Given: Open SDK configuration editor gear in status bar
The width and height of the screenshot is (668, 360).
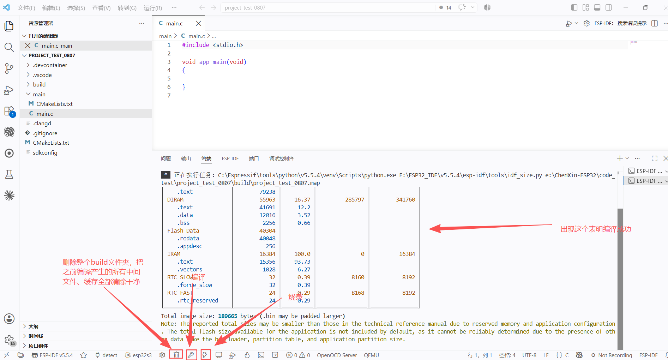Looking at the screenshot, I should pos(162,355).
